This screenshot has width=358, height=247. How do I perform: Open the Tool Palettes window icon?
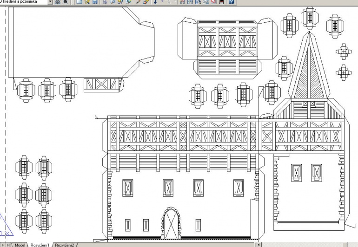198,2
